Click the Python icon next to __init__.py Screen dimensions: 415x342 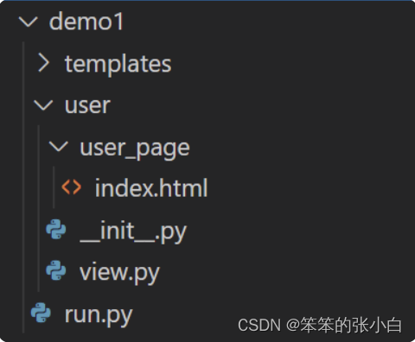(56, 229)
